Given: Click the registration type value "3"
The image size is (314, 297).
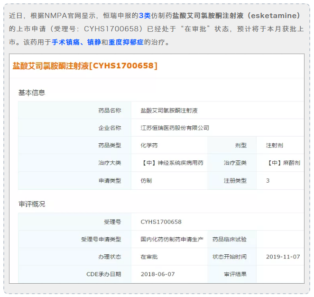Looking at the screenshot, I should (268, 180).
